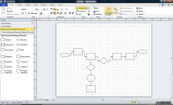Select the Page-1 sheet tab
This screenshot has width=173, height=105.
coord(47,100)
